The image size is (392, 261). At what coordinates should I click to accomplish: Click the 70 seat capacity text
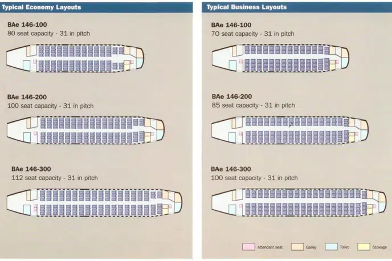252,34
